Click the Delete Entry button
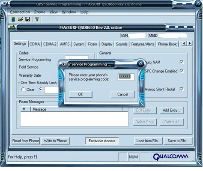The height and width of the screenshot is (171, 203). (x=145, y=122)
